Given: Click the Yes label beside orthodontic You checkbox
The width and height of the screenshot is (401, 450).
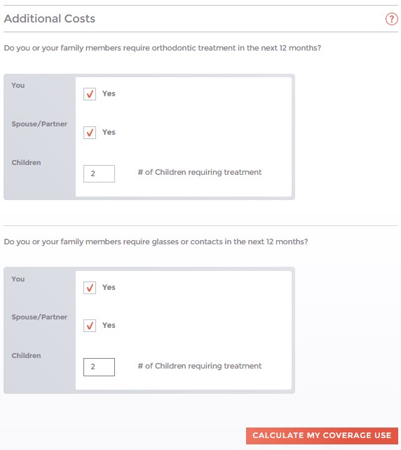Looking at the screenshot, I should click(109, 93).
